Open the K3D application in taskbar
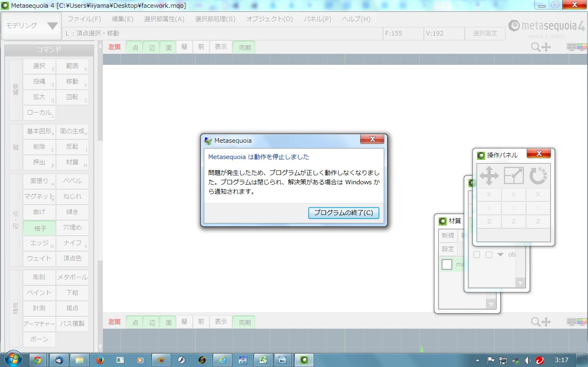Image resolution: width=588 pixels, height=367 pixels. click(243, 360)
